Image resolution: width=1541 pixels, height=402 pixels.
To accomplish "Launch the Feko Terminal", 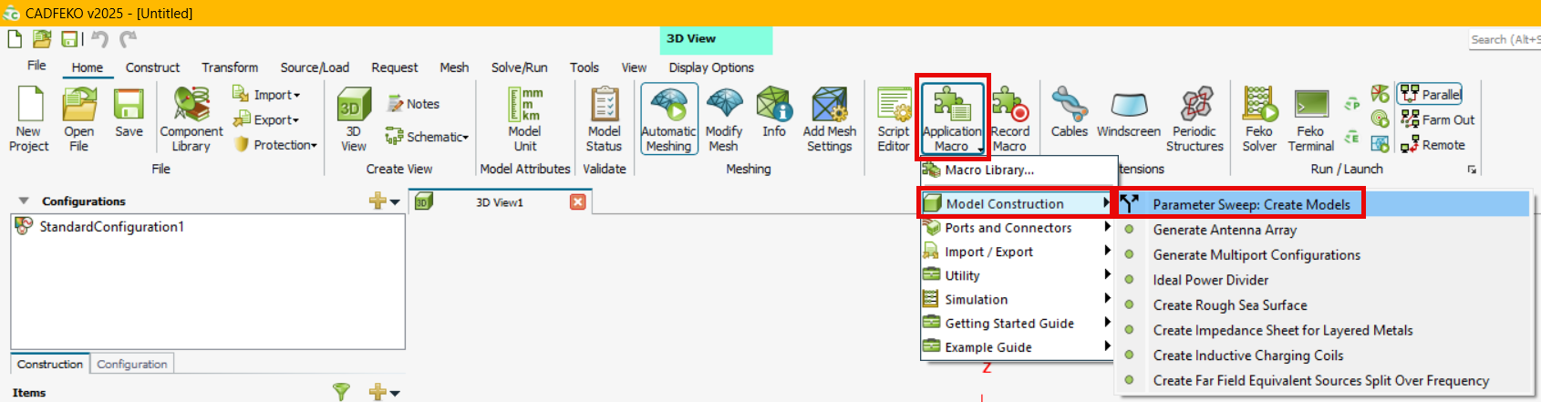I will 1310,119.
